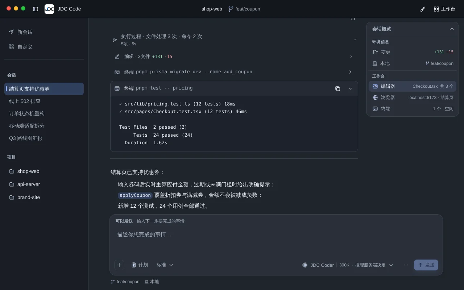Select the 结算页支持优惠券 conversation

(44, 89)
